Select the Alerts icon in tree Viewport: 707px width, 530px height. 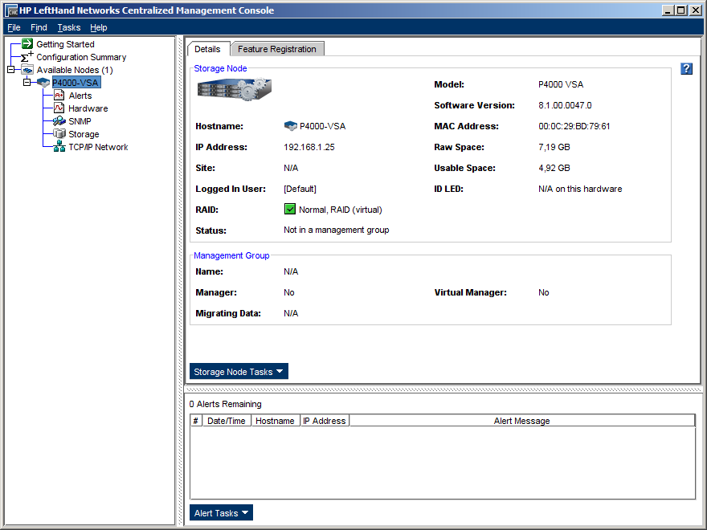59,96
